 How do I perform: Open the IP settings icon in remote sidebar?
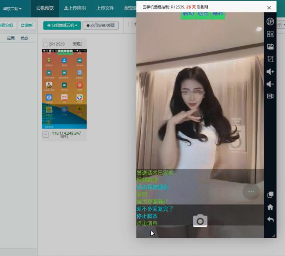click(270, 21)
